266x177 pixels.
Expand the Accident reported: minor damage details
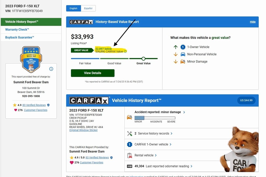(x=184, y=112)
